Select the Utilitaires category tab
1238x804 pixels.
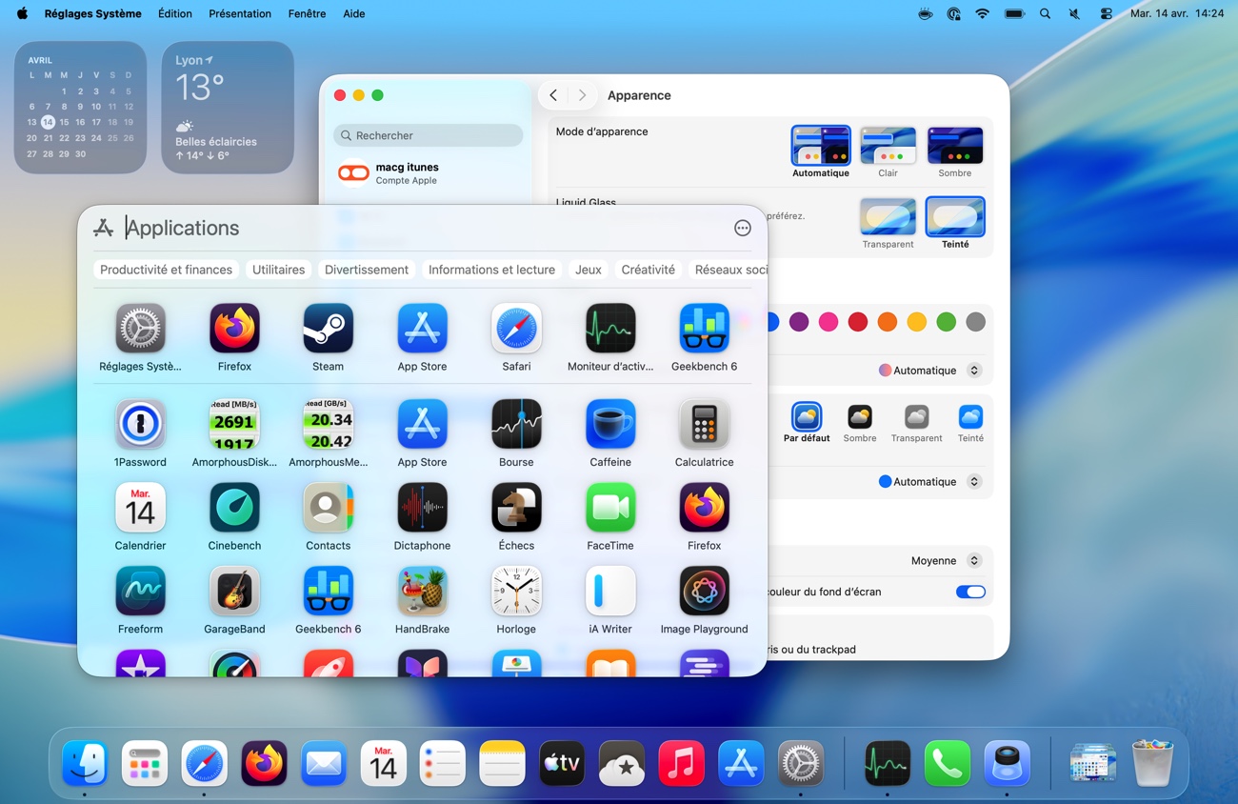tap(278, 270)
